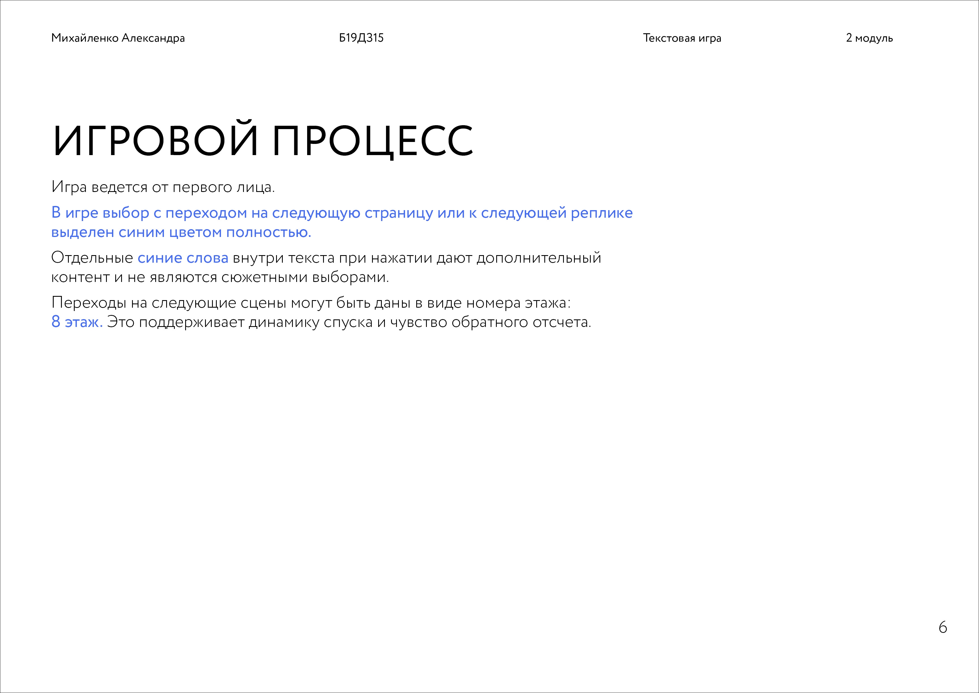The width and height of the screenshot is (979, 693).
Task: Click the sentence about динамику спуска
Action: [349, 322]
